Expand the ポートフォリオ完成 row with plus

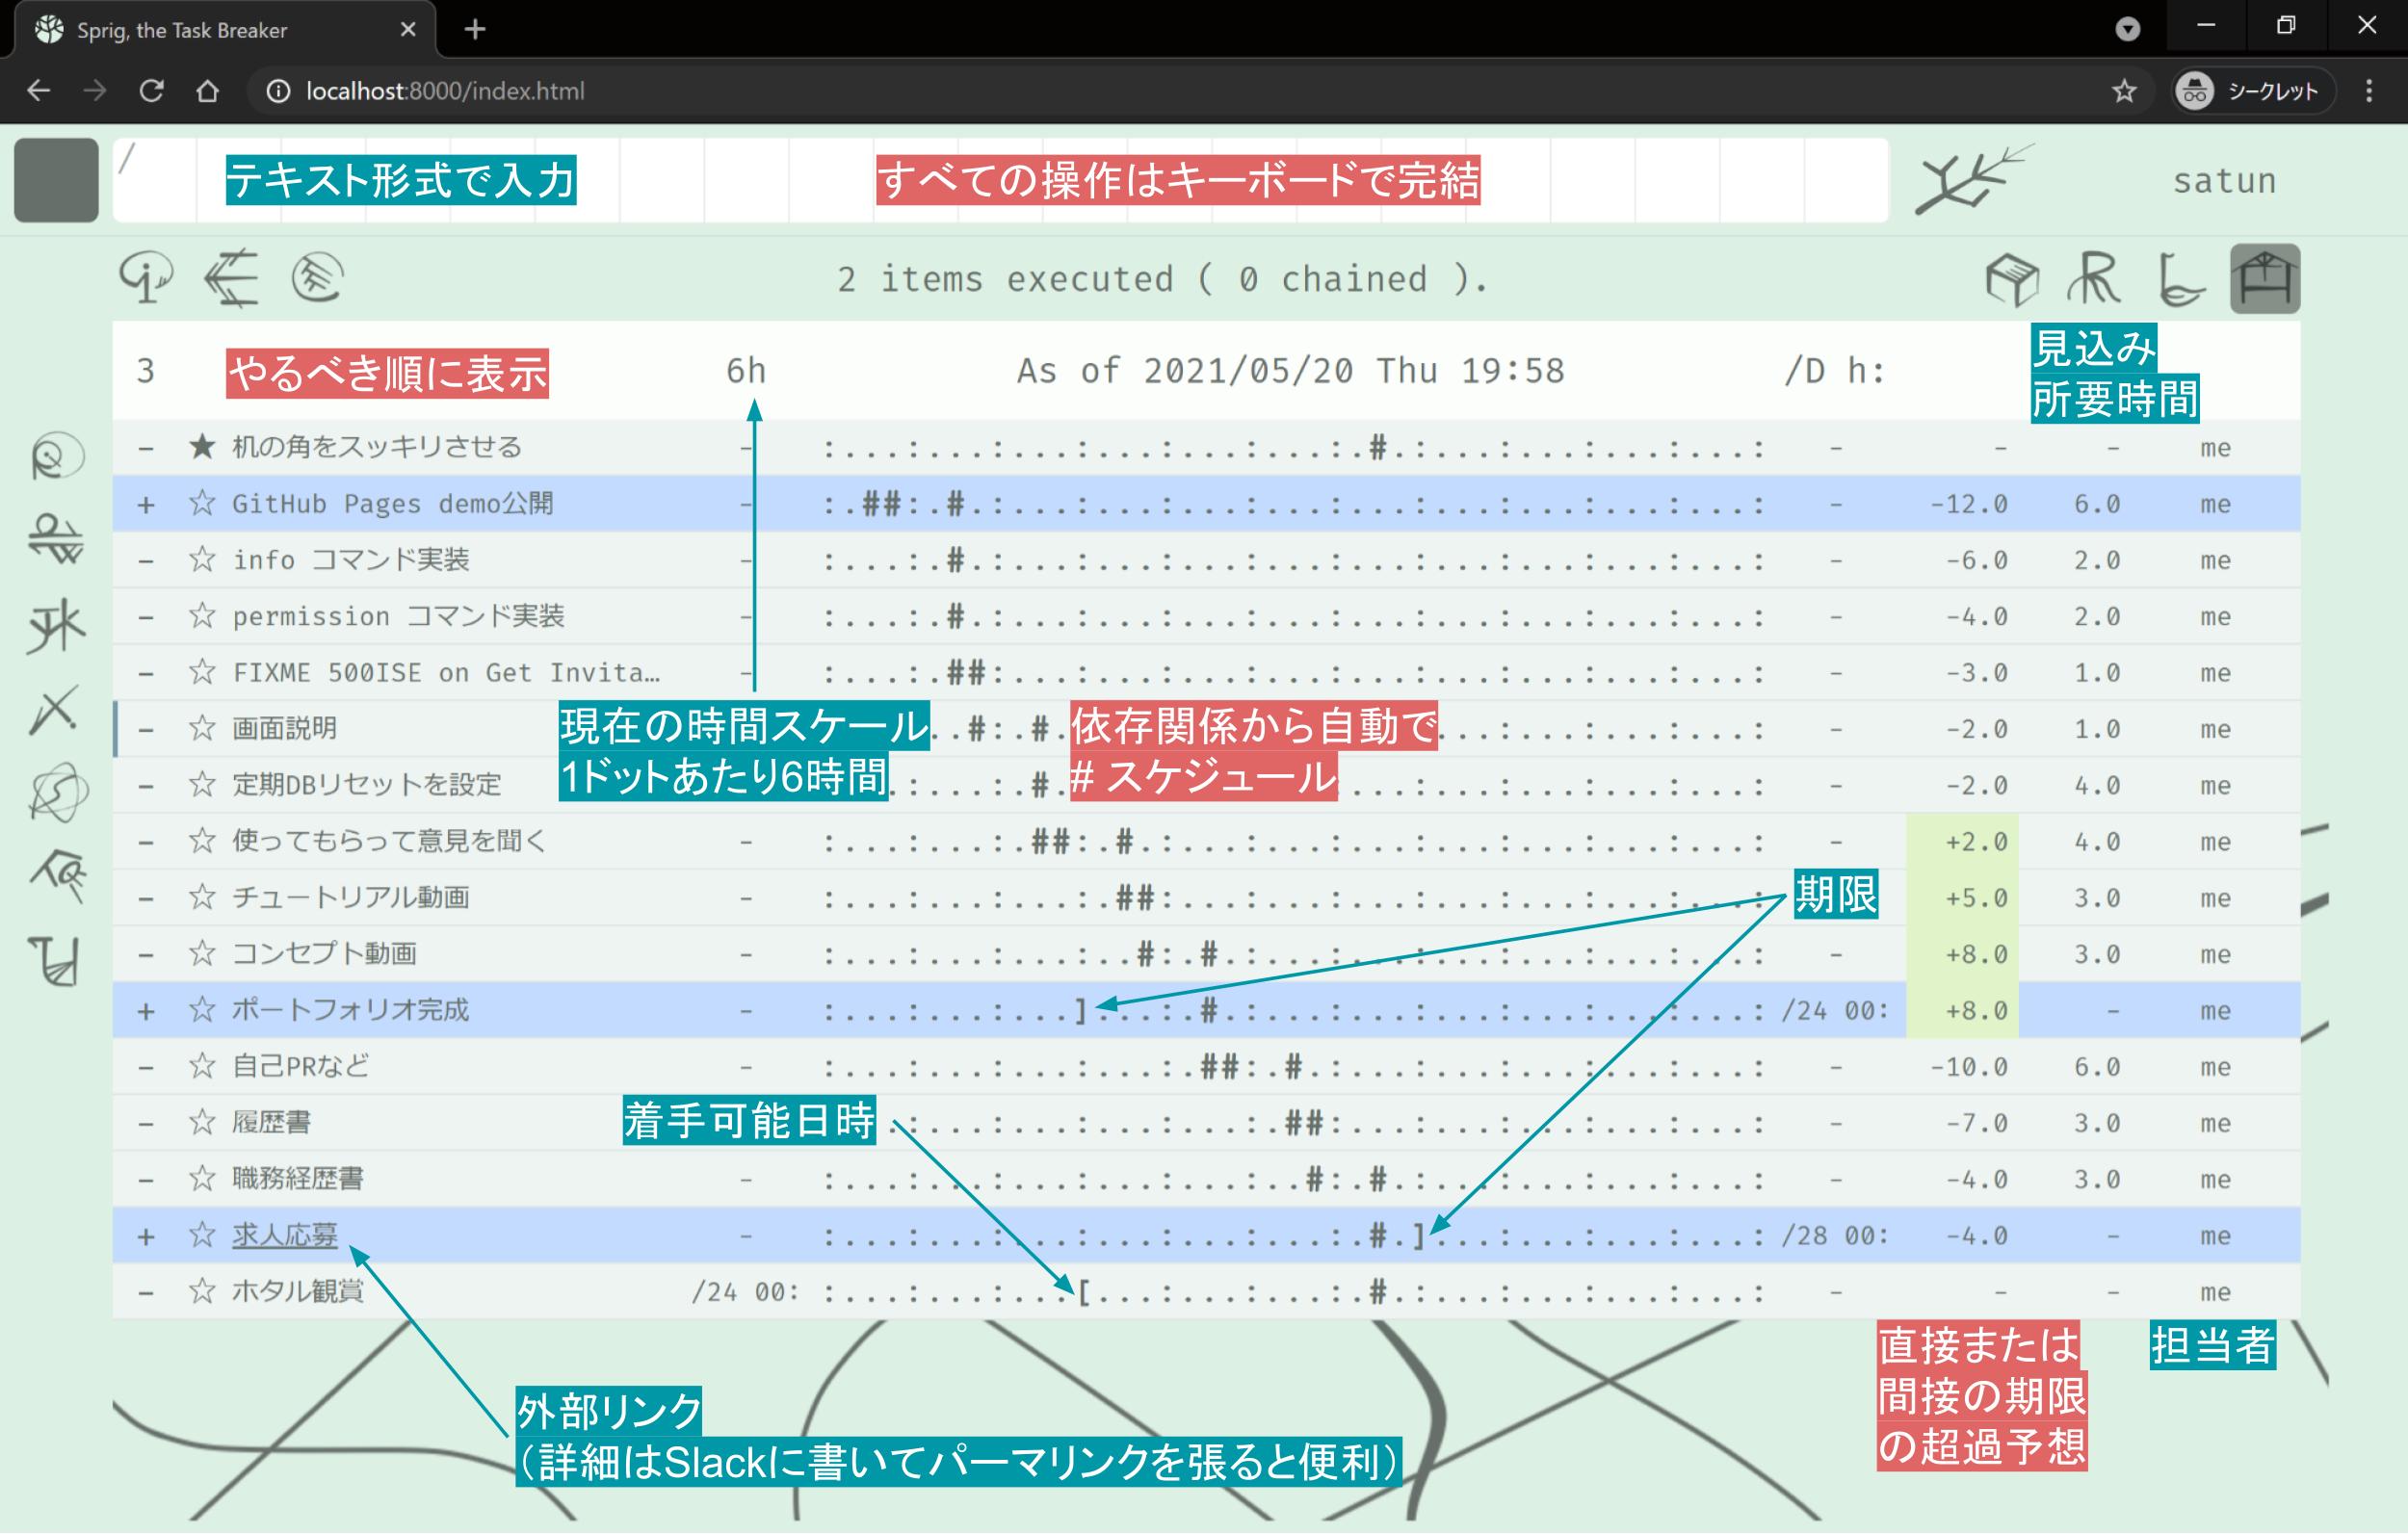coord(146,1010)
